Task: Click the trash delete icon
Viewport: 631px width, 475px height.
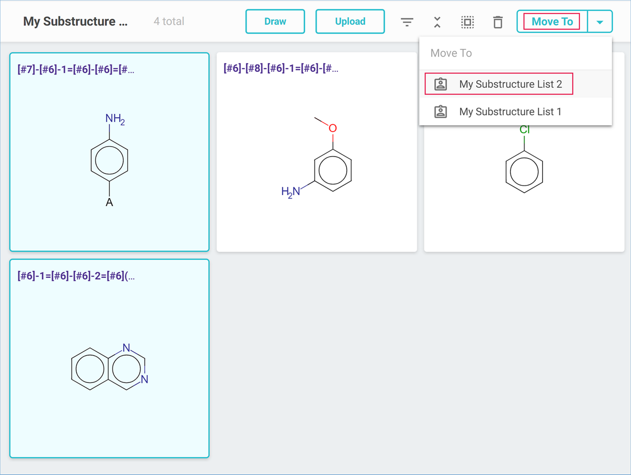Action: (498, 22)
